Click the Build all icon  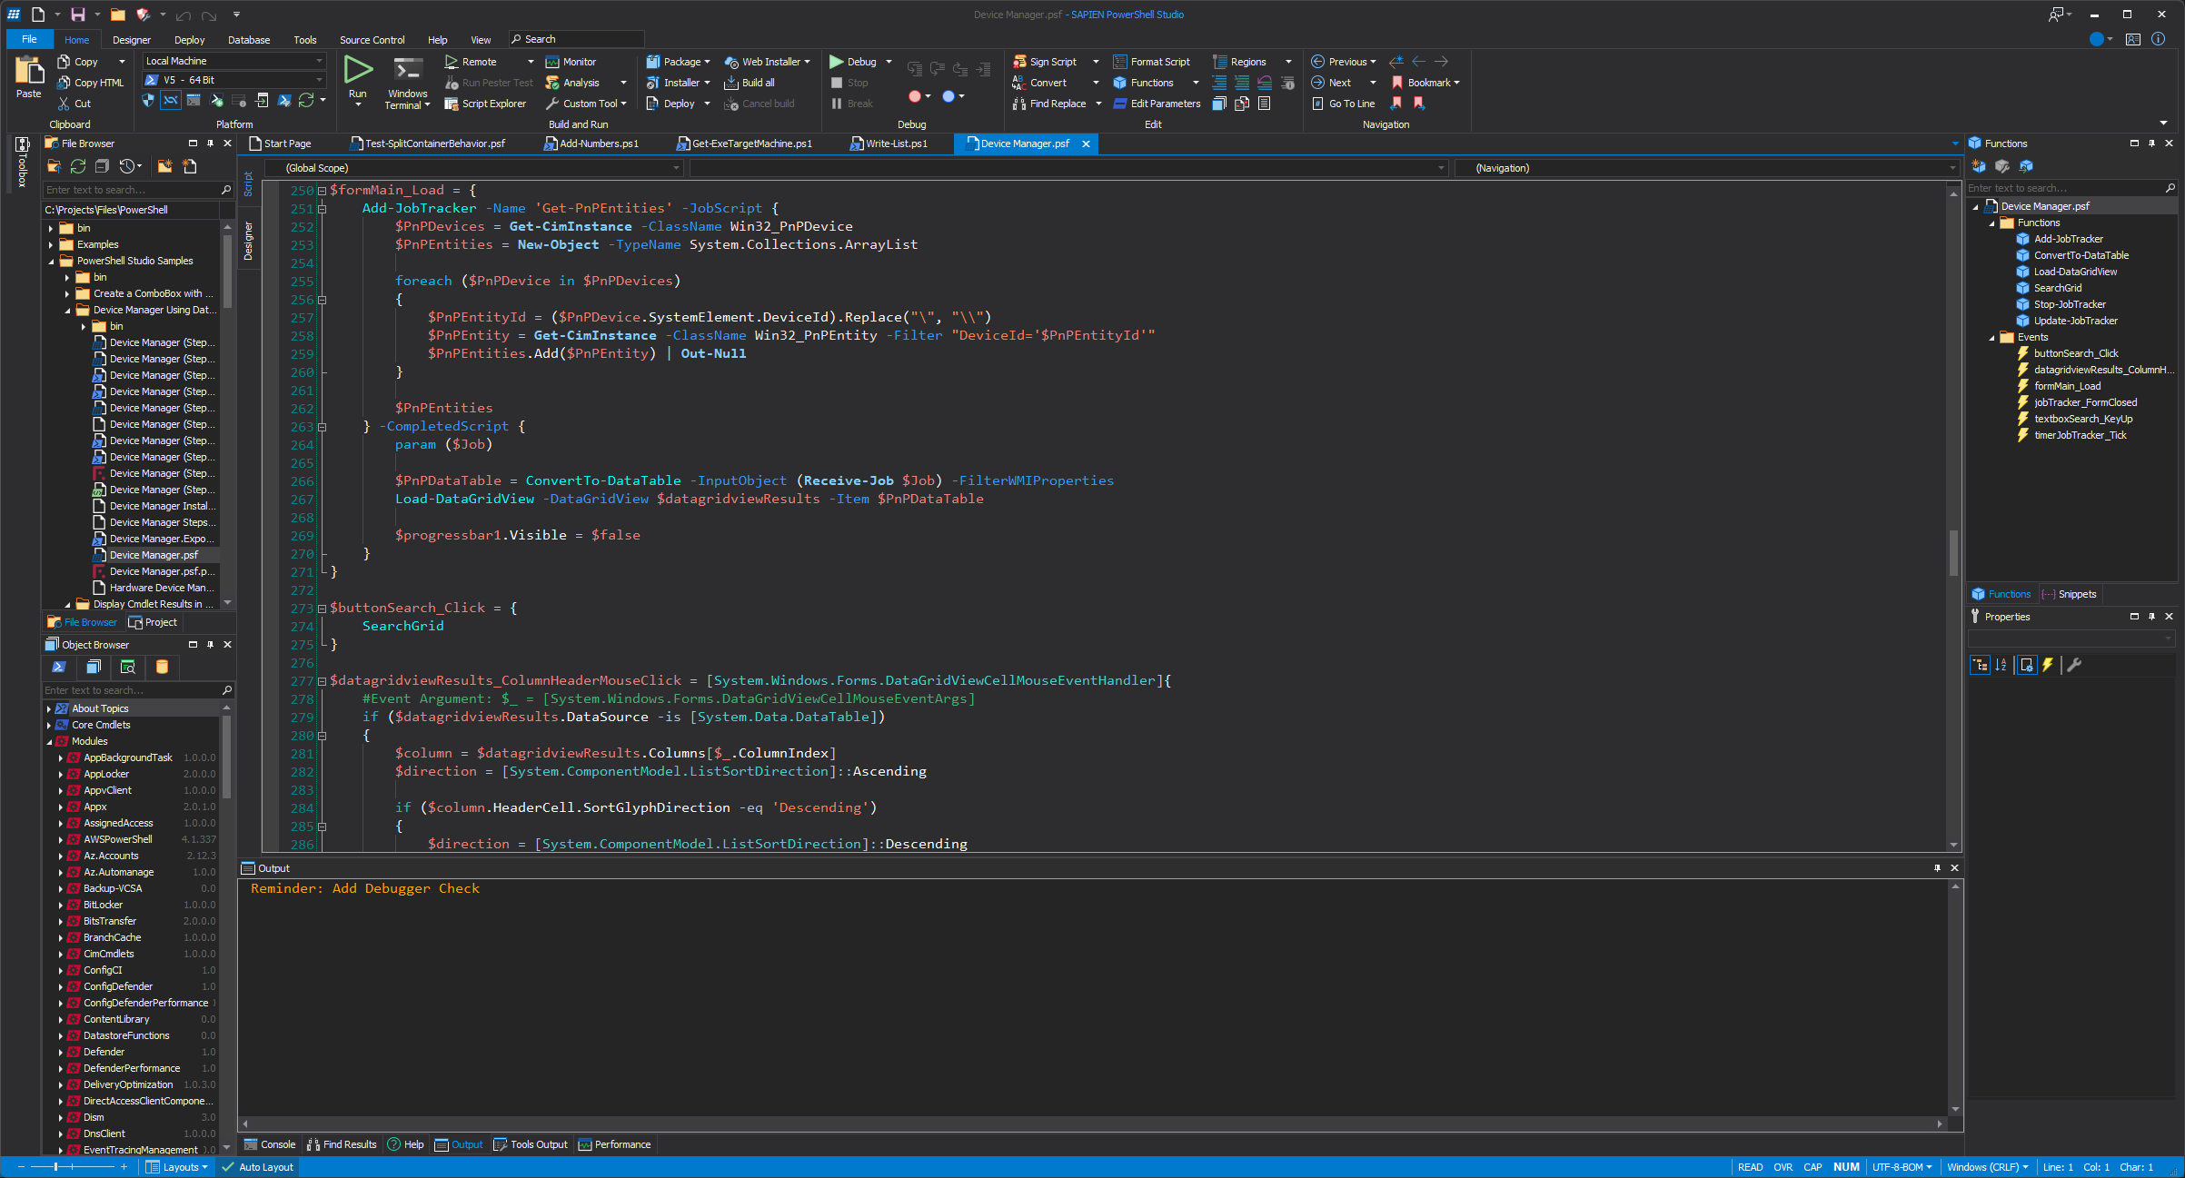(x=731, y=83)
